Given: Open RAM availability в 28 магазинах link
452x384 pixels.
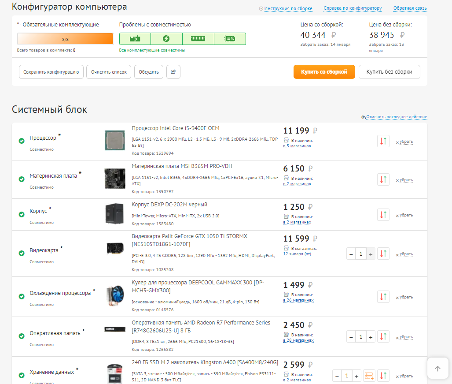Looking at the screenshot, I should (x=298, y=340).
